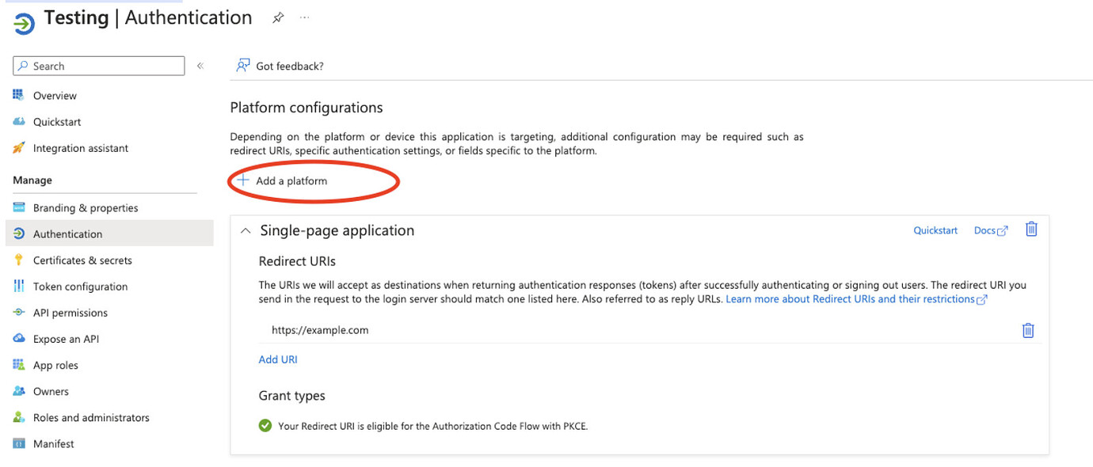Collapse the Single-page application section
1093x467 pixels.
[x=246, y=231]
